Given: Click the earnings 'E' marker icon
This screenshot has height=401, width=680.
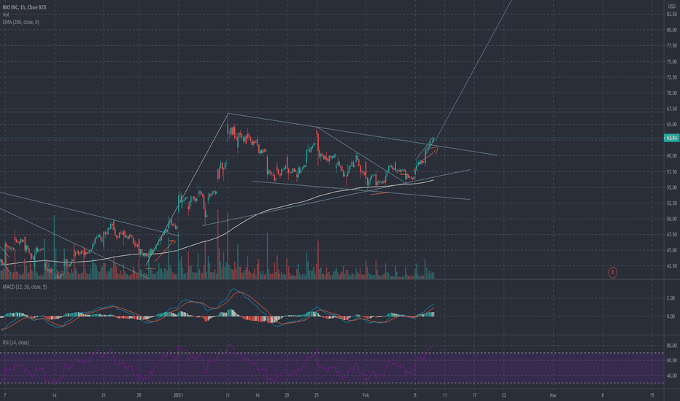Looking at the screenshot, I should (x=612, y=272).
